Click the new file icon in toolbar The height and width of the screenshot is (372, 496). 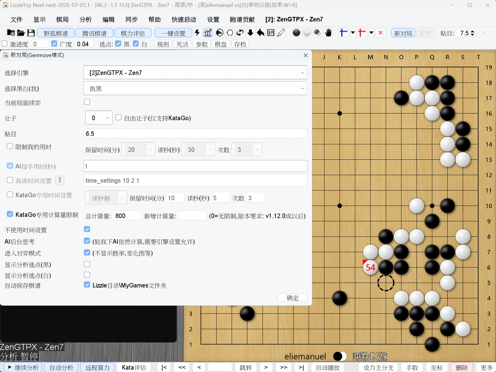(11, 33)
